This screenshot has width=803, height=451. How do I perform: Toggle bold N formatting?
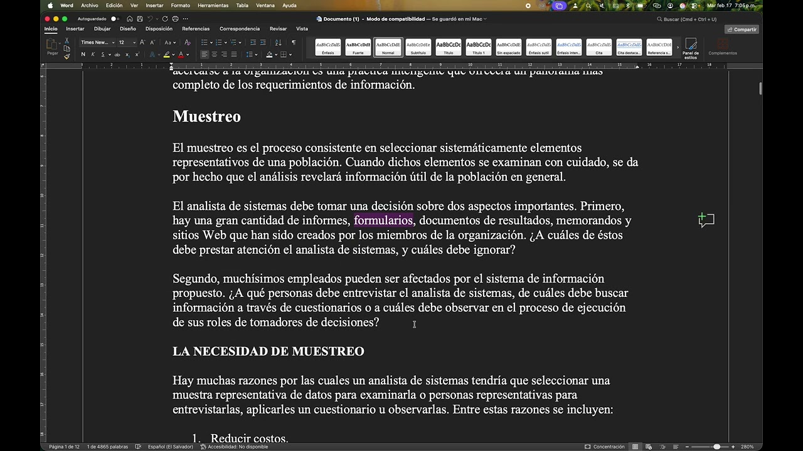pos(83,54)
